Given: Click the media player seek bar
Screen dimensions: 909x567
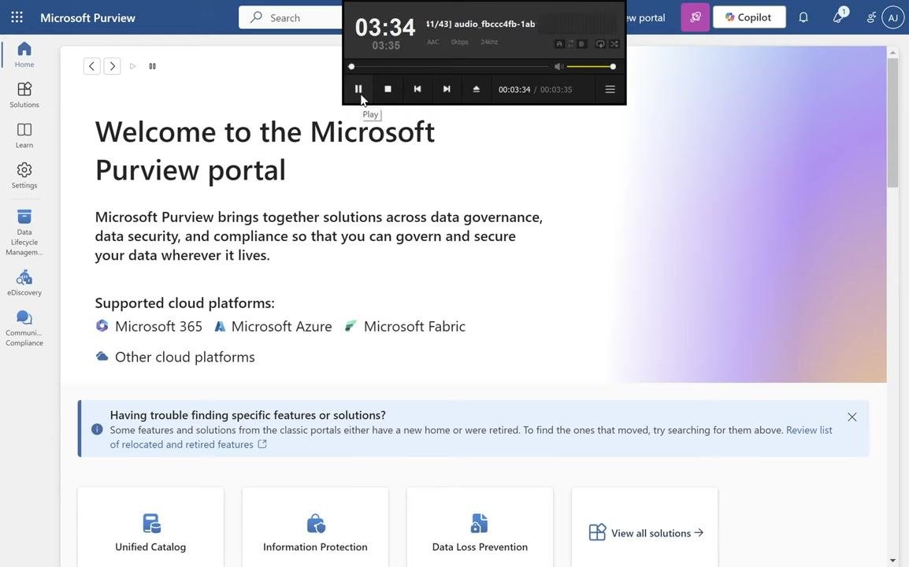Looking at the screenshot, I should pos(449,67).
